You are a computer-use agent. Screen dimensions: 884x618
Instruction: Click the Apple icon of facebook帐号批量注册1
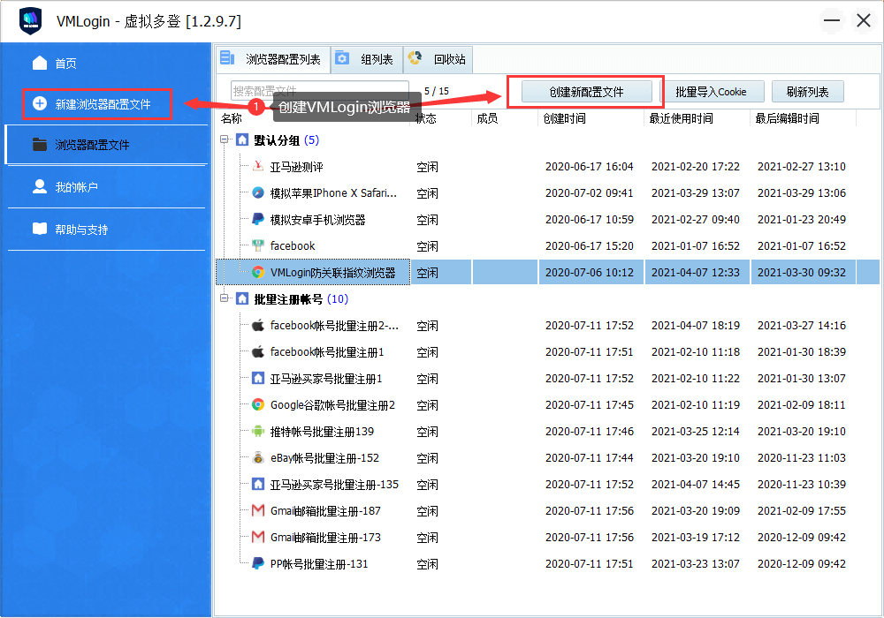pos(257,351)
